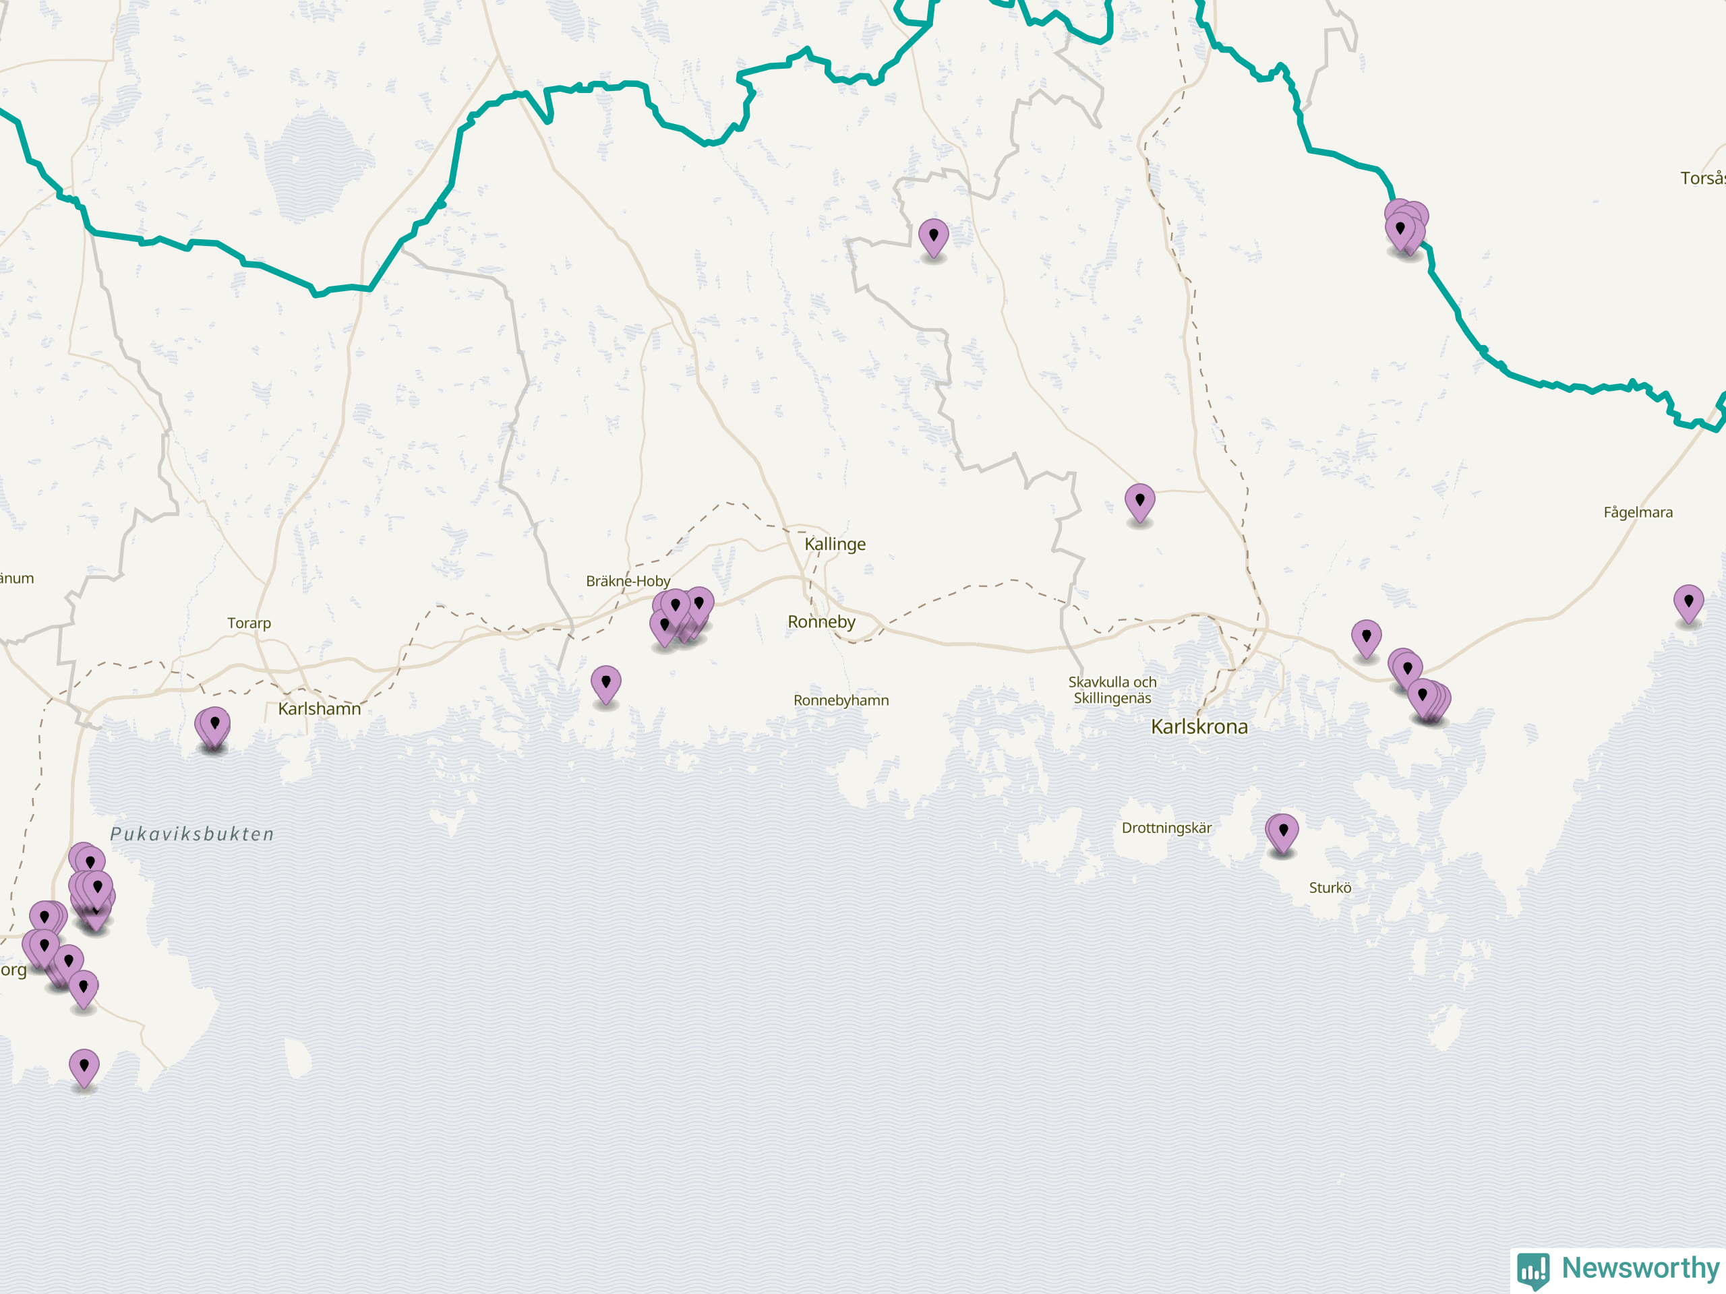Open the Newsworthy logo link
Viewport: 1726px width, 1294px height.
tap(1618, 1269)
